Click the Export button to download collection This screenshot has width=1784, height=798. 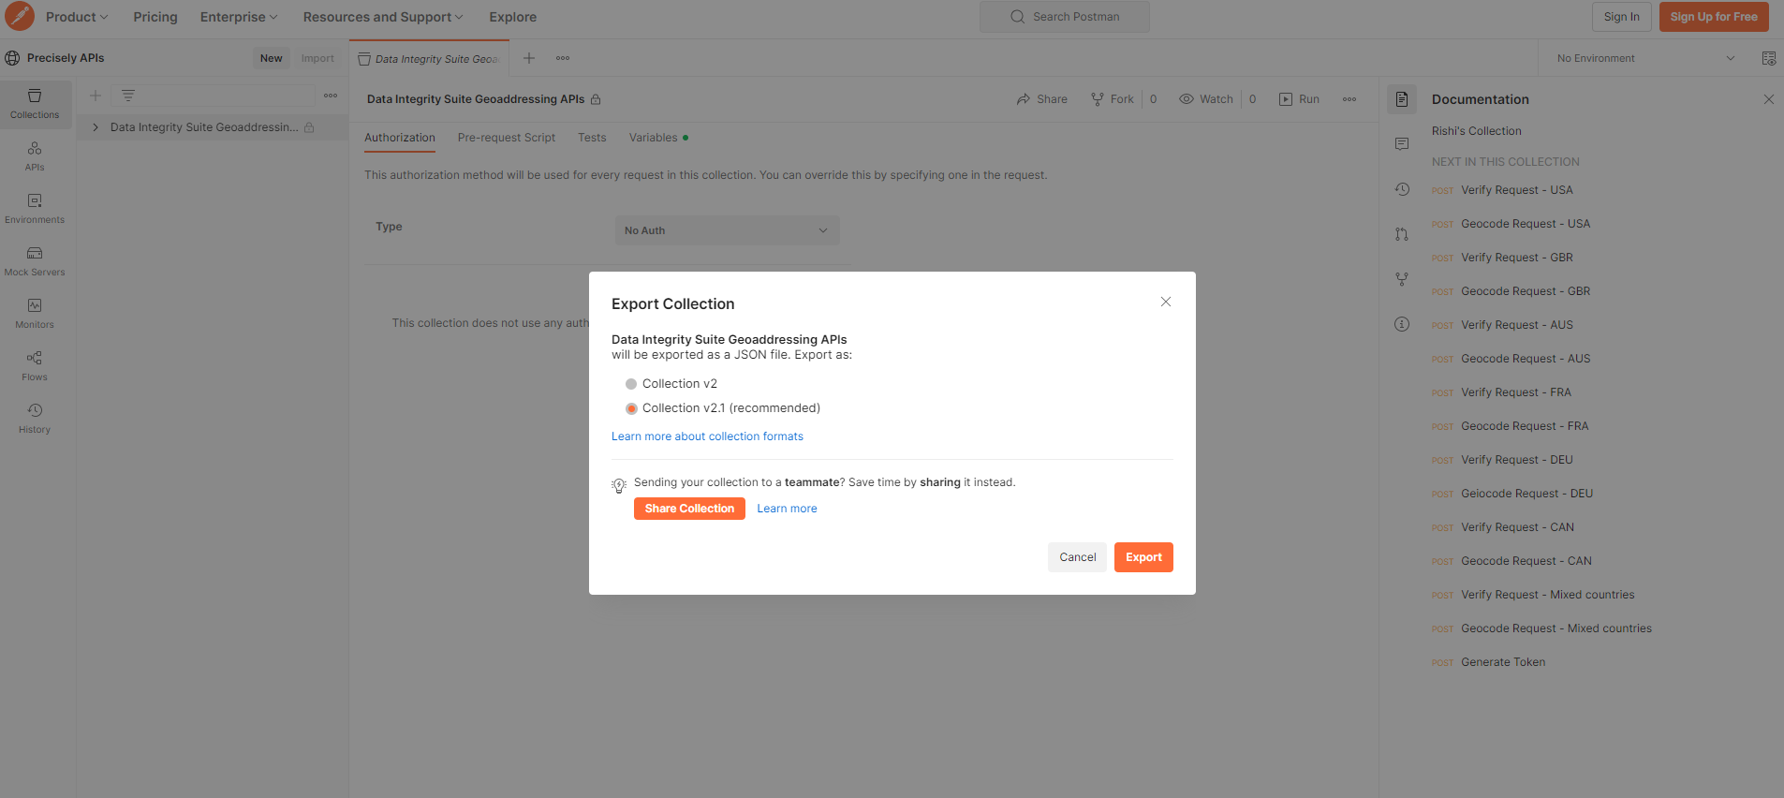click(x=1143, y=556)
